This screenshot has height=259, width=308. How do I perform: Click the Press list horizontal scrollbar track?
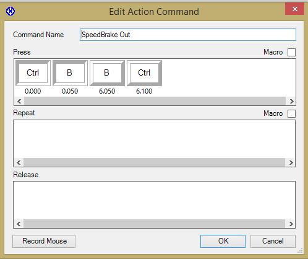pos(155,101)
